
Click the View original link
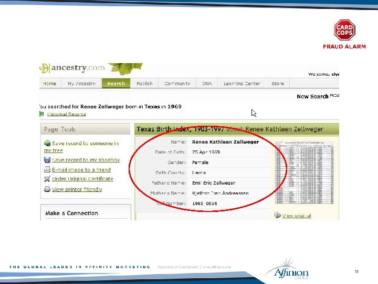(297, 216)
